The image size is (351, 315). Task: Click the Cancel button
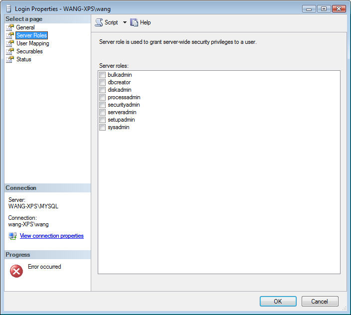(320, 302)
